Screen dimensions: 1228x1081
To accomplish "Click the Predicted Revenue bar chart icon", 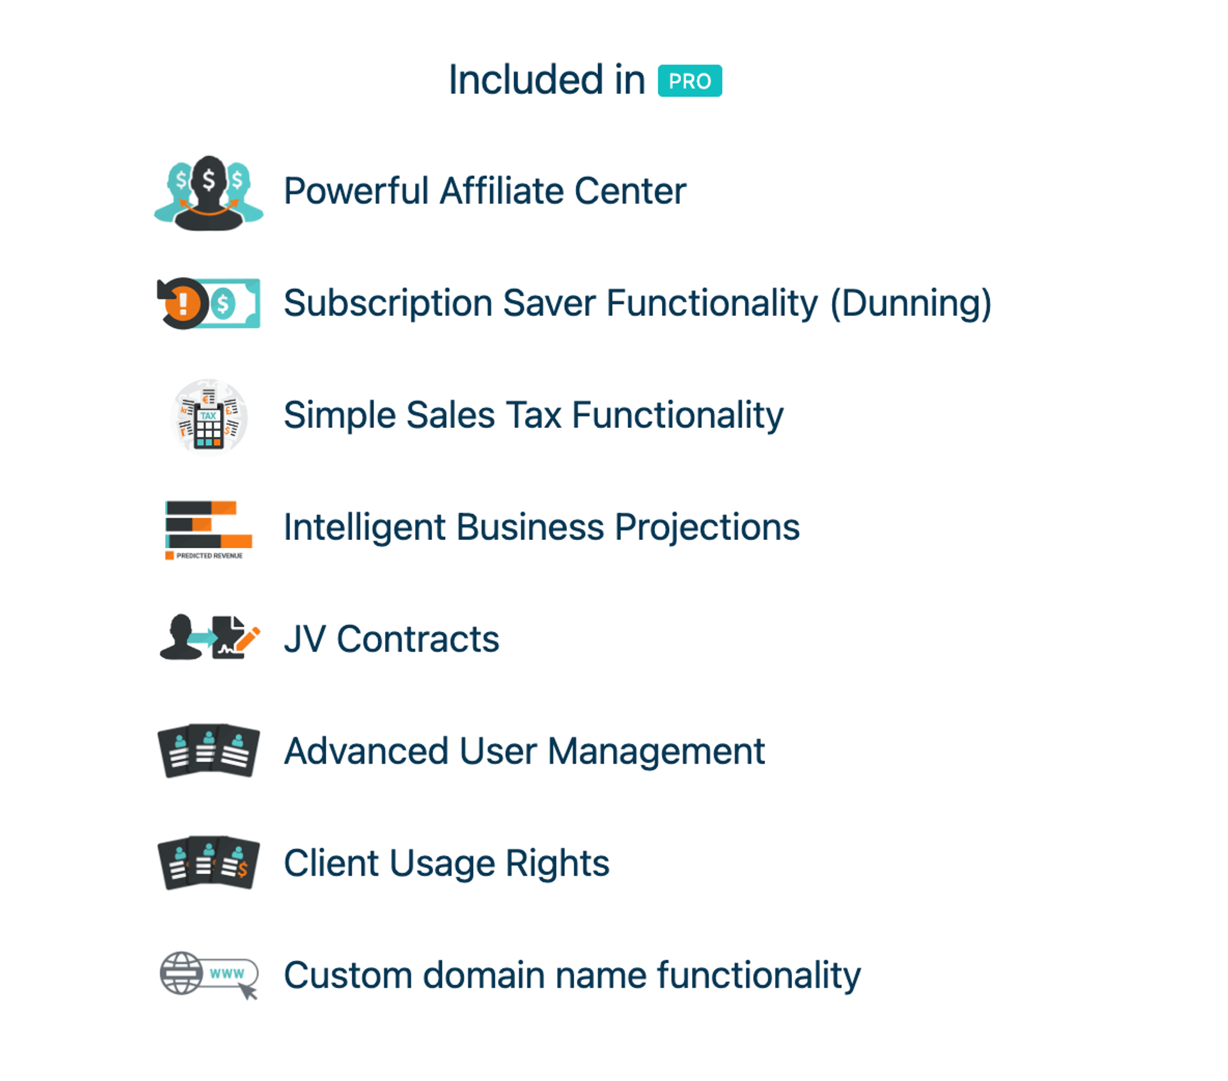I will (x=209, y=525).
